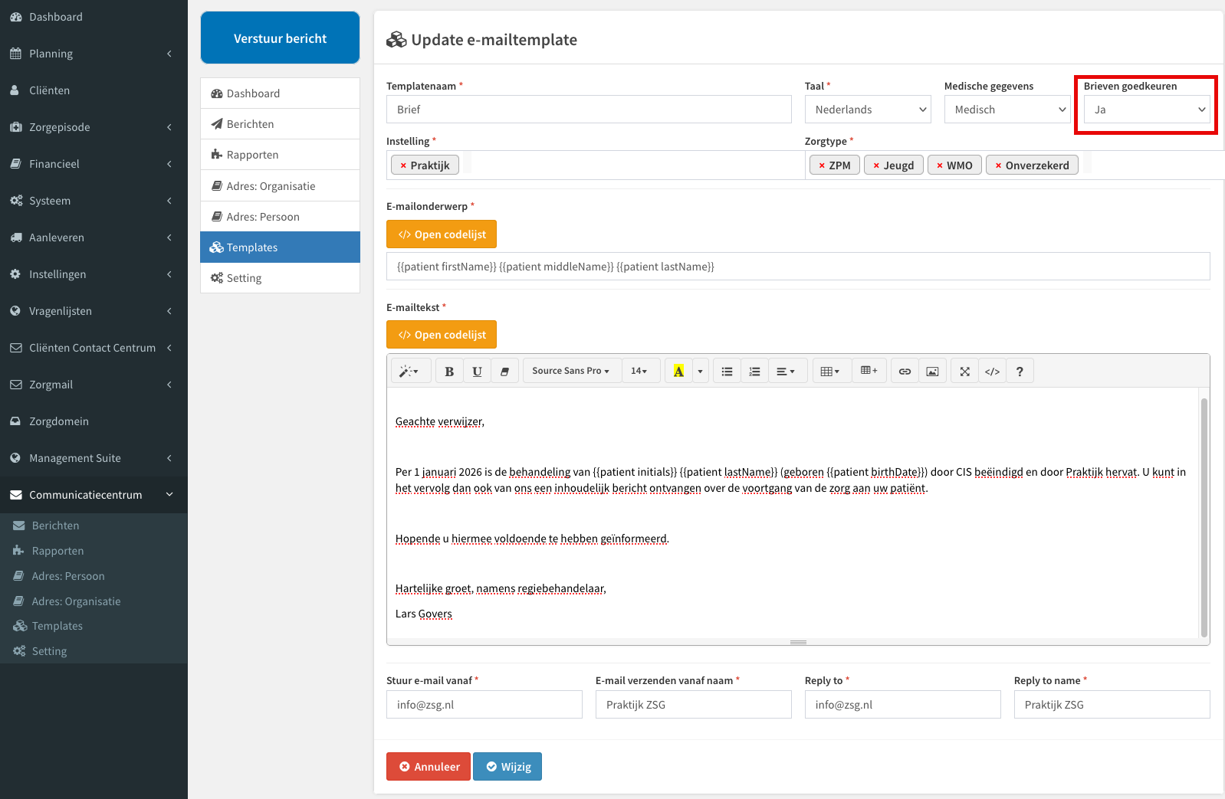Open Cliënten in the sidebar

point(94,90)
